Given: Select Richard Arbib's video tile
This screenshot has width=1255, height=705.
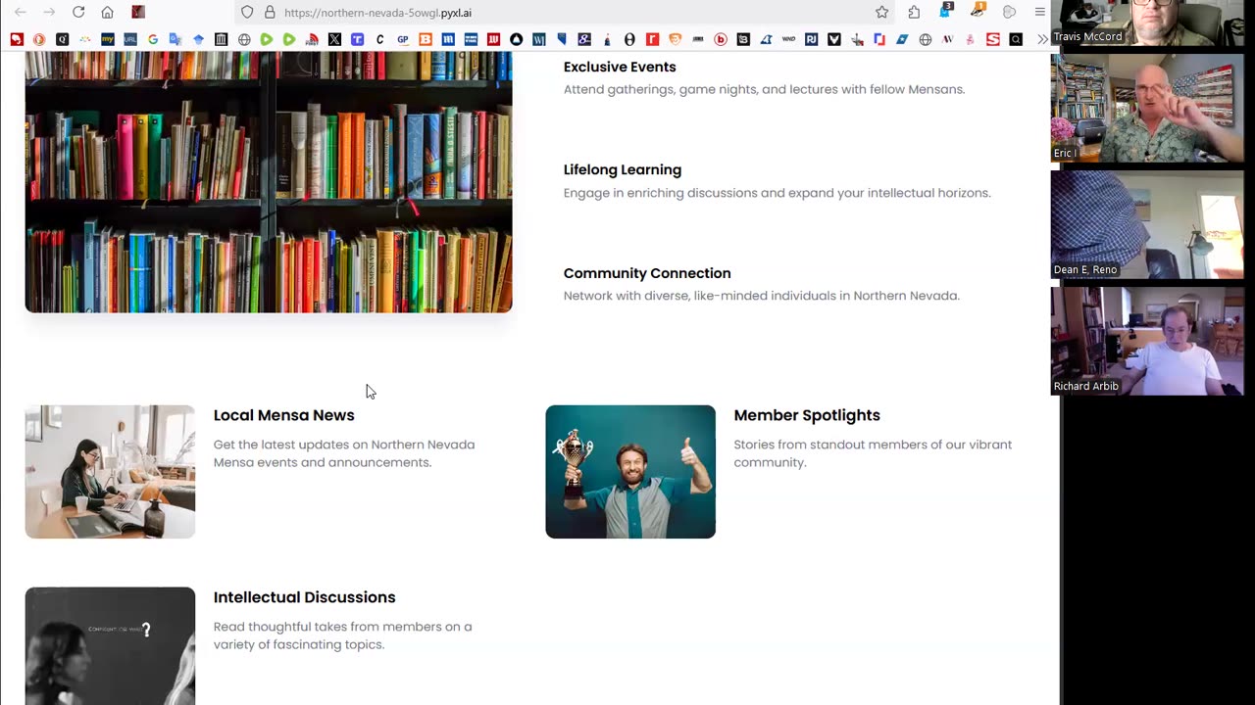Looking at the screenshot, I should click(x=1147, y=341).
